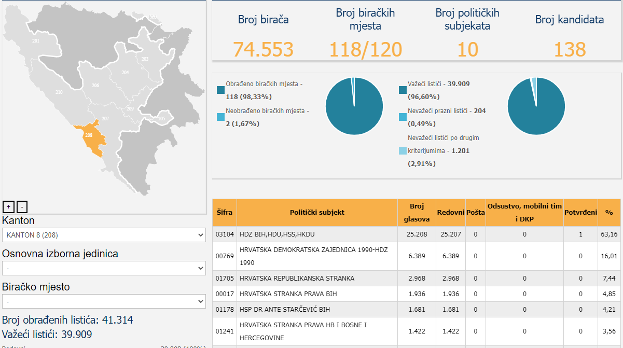Open Osnovna izborna jedinica dropdown
This screenshot has height=348, width=623.
tap(104, 268)
